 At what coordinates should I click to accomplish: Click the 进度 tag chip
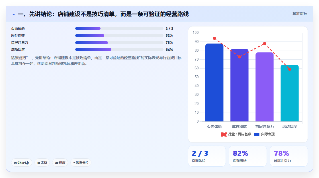pyautogui.click(x=60, y=163)
